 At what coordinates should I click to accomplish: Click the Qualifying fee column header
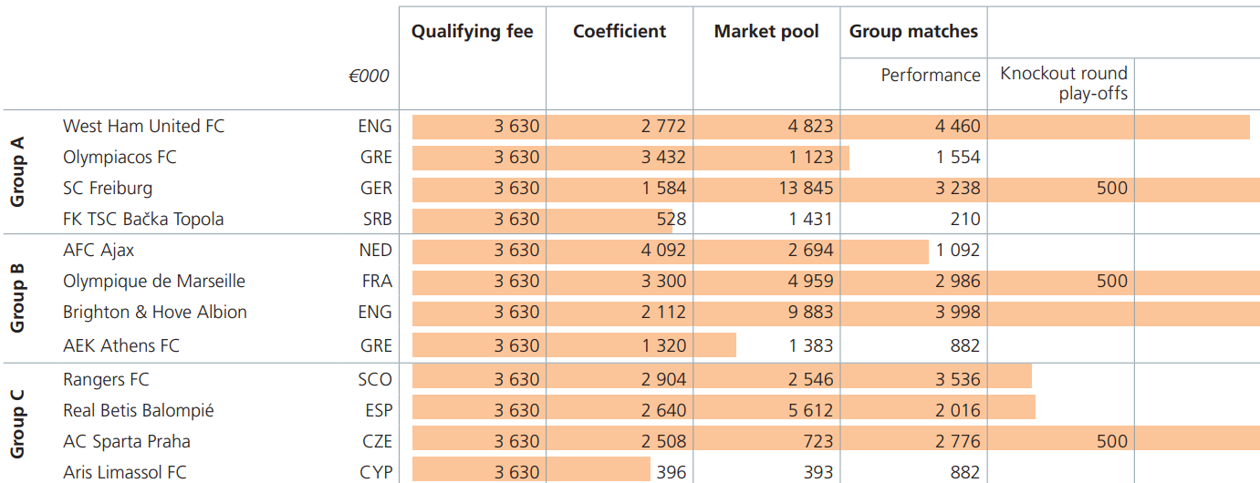click(472, 32)
